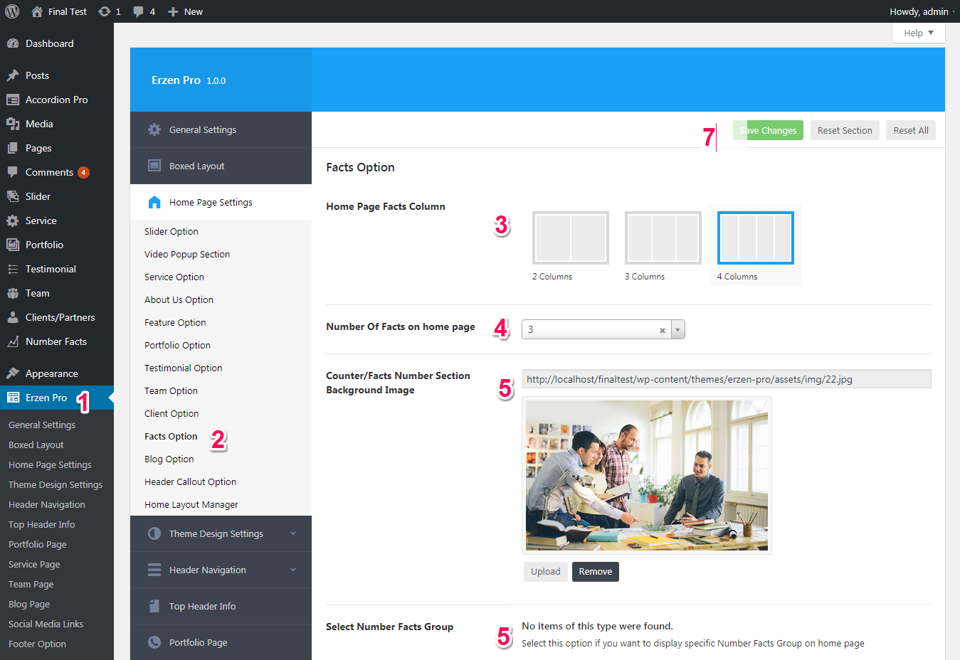
Task: Select the 4 Columns layout option
Action: 756,238
